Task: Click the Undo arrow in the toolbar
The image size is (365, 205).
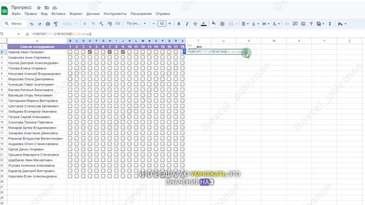Action: tap(32, 24)
